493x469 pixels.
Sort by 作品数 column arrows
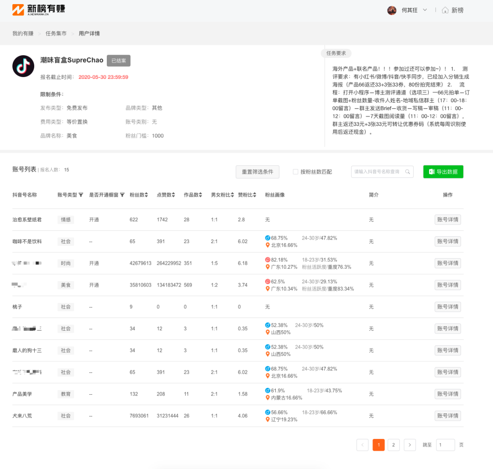click(200, 195)
